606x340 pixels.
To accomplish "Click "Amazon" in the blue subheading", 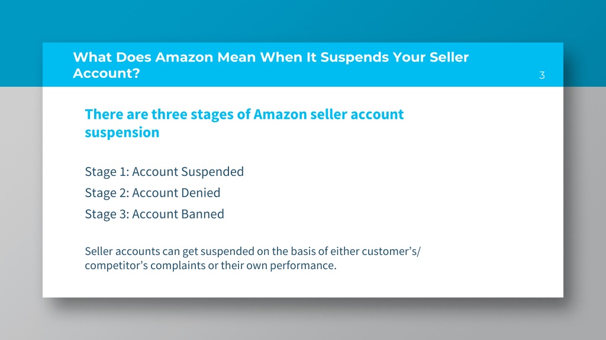I will pyautogui.click(x=280, y=115).
